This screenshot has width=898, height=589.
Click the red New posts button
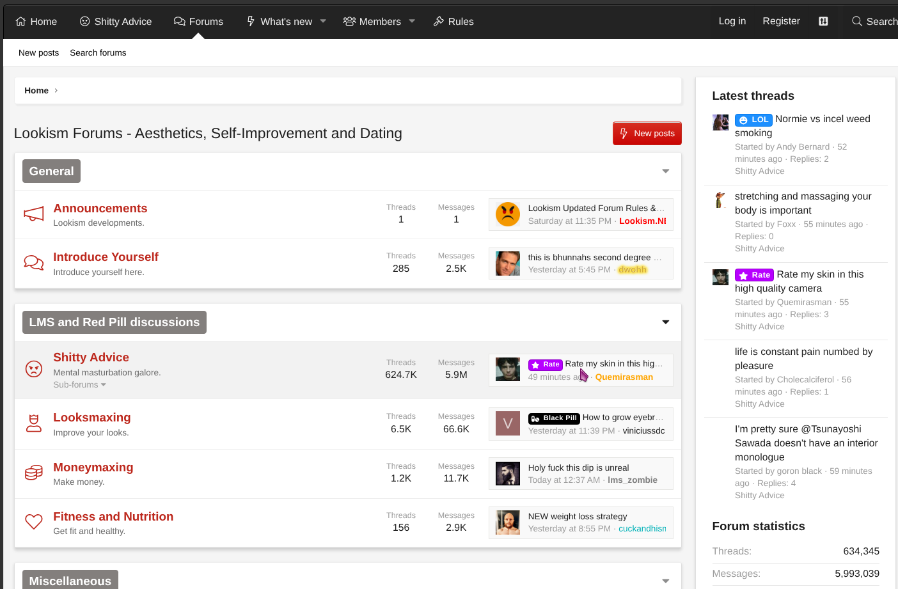point(647,133)
